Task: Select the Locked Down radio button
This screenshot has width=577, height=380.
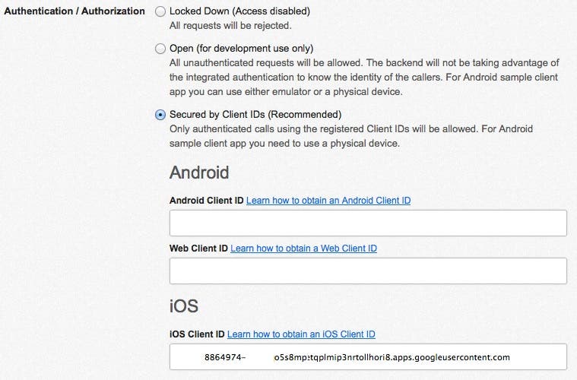Action: 160,12
